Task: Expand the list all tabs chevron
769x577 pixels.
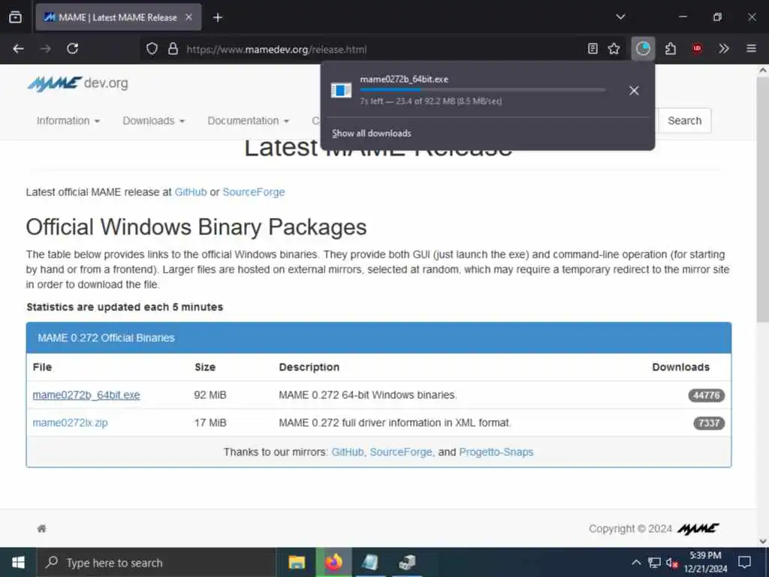Action: tap(620, 17)
